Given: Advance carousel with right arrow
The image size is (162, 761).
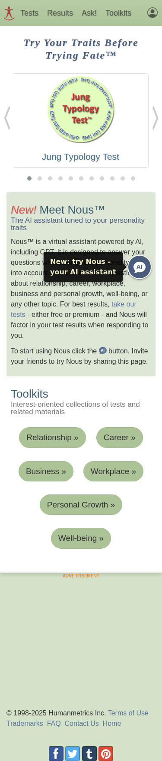Looking at the screenshot, I should click(155, 118).
